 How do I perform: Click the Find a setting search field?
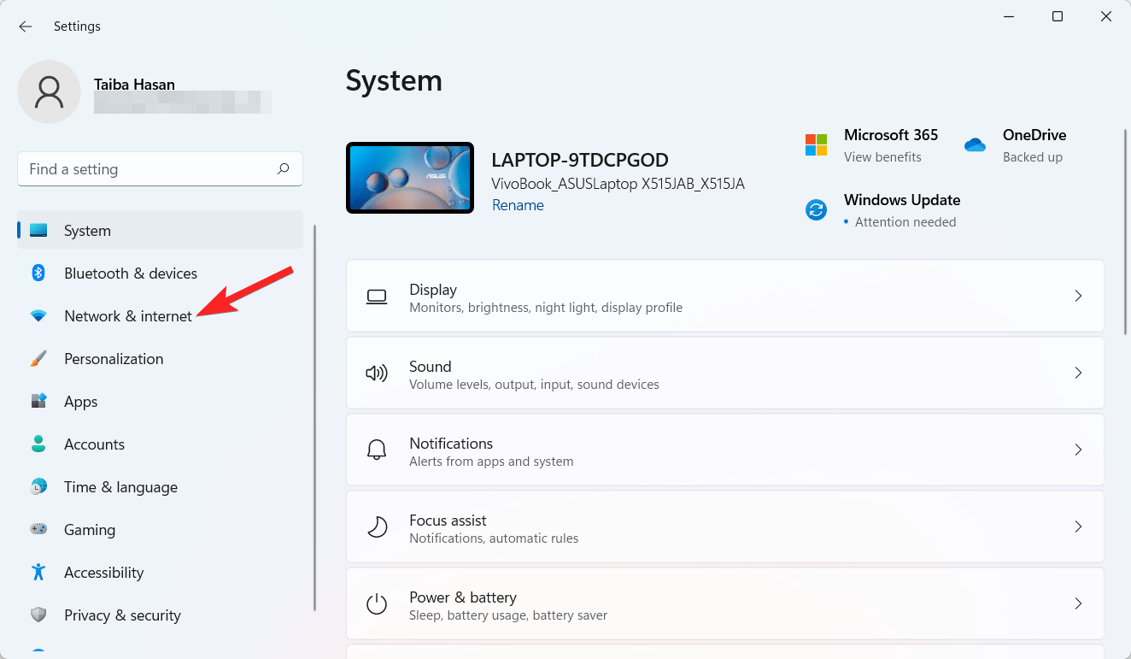(149, 169)
